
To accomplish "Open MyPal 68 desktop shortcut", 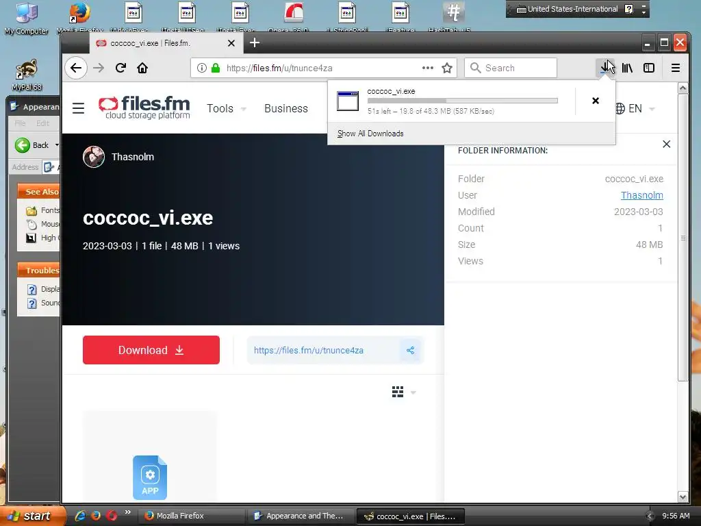I will coord(27,75).
